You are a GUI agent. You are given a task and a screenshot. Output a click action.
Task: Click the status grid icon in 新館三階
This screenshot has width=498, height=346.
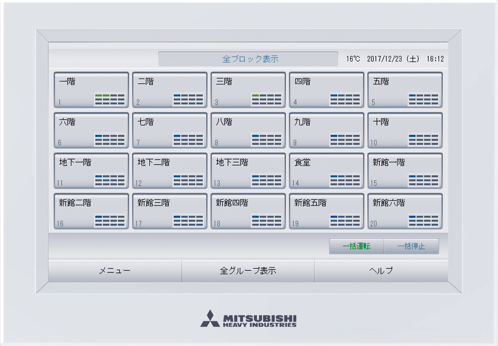(188, 221)
